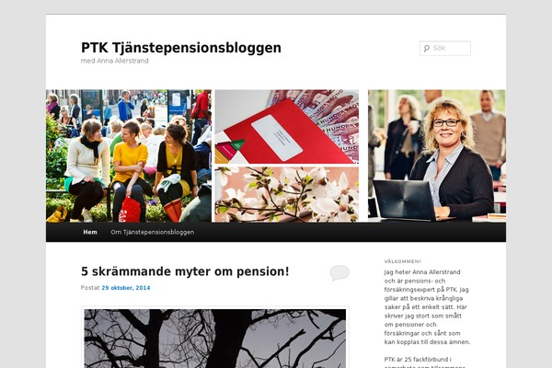Click the header photo of woman with glasses
This screenshot has height=368, width=552.
437,155
